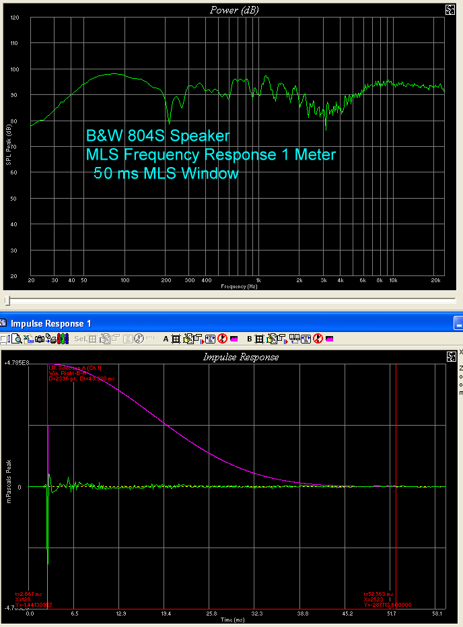
Task: Click the 't=2.667 ms' cursor readout
Action: (x=28, y=594)
